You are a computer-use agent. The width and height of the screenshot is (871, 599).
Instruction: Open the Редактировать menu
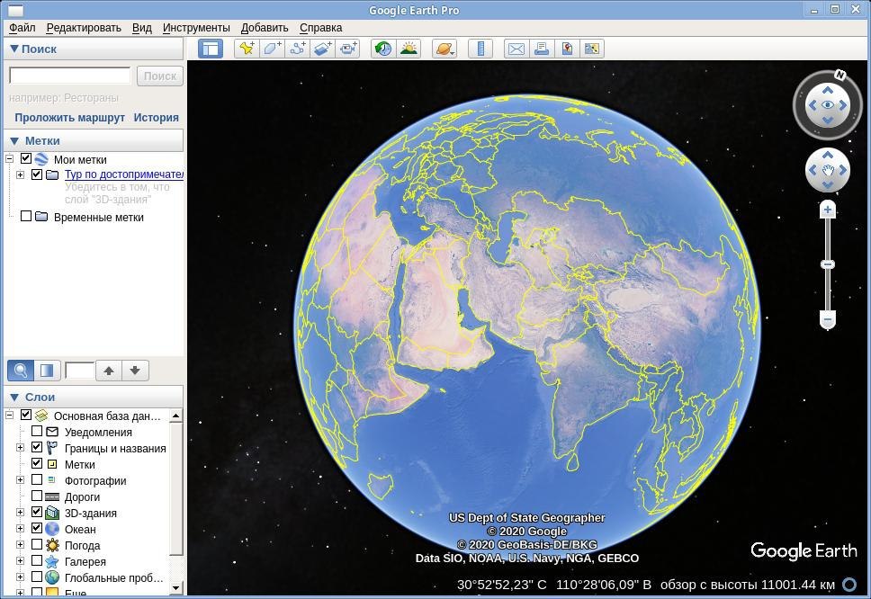tap(84, 28)
